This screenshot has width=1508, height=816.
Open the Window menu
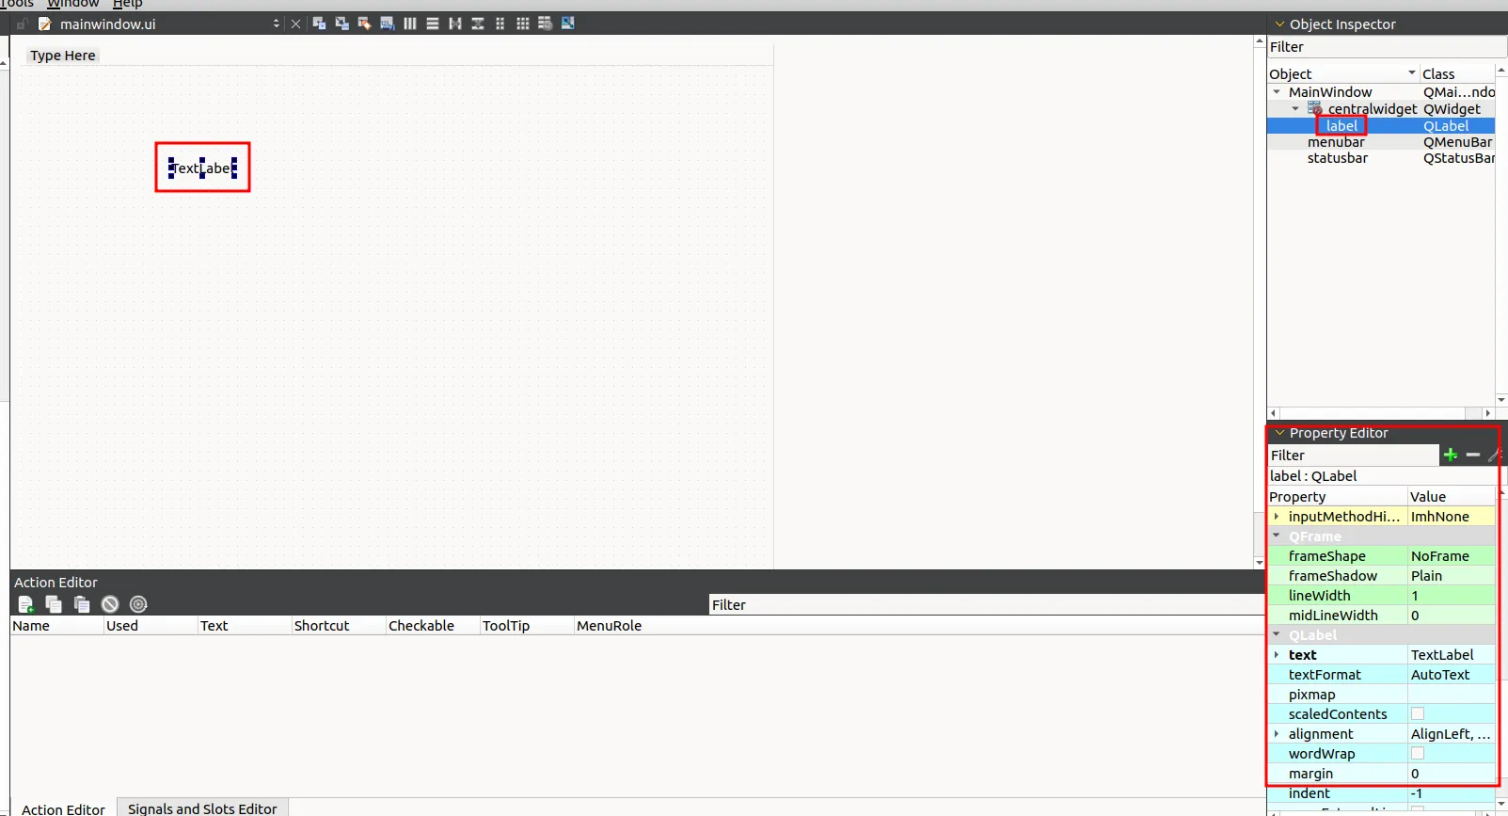pos(72,4)
